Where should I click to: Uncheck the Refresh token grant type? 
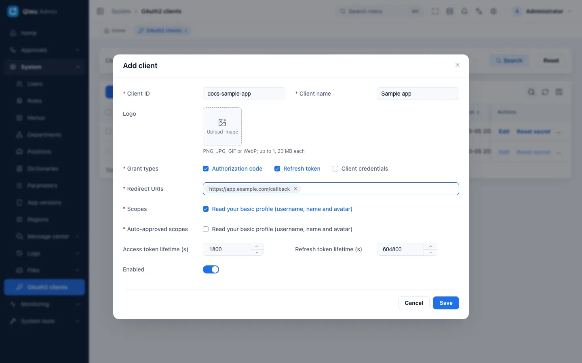pyautogui.click(x=277, y=169)
